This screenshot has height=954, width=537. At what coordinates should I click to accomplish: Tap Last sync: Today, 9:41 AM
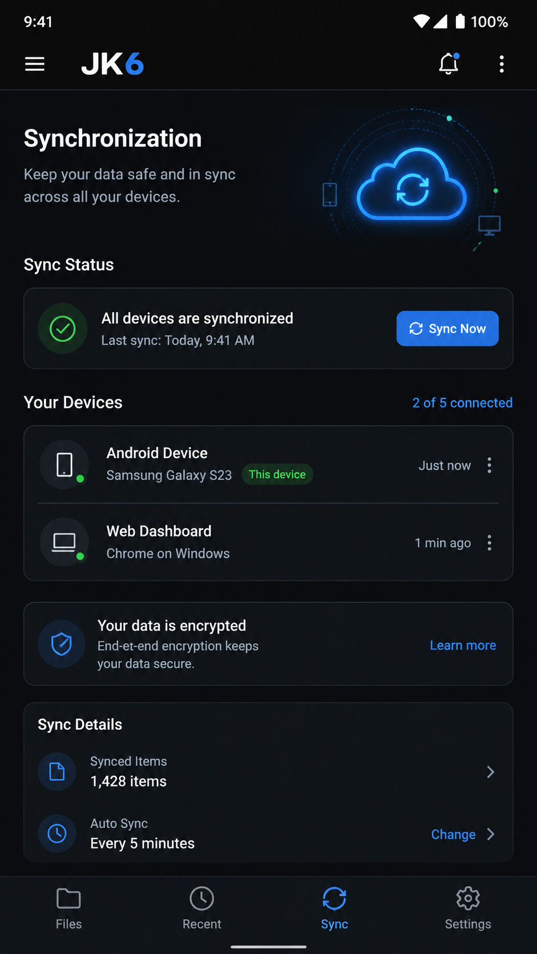pos(177,341)
